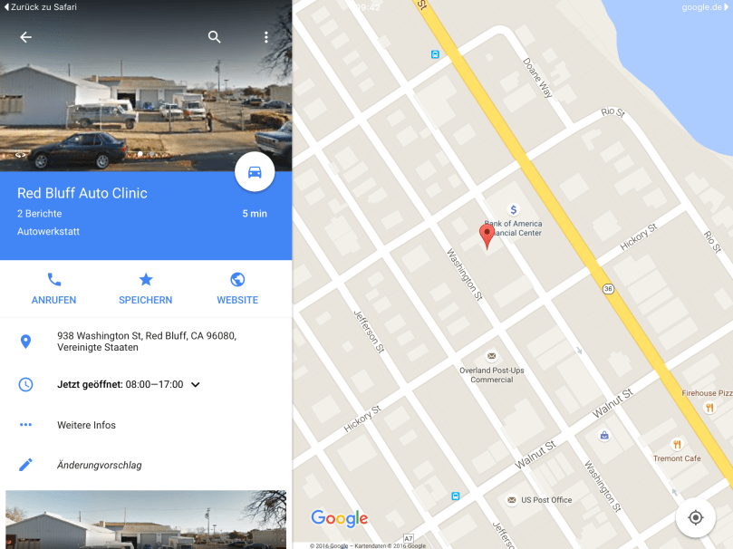Tap the back arrow icon
This screenshot has width=733, height=549.
(25, 37)
